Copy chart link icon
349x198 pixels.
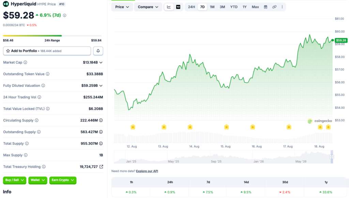point(274,7)
